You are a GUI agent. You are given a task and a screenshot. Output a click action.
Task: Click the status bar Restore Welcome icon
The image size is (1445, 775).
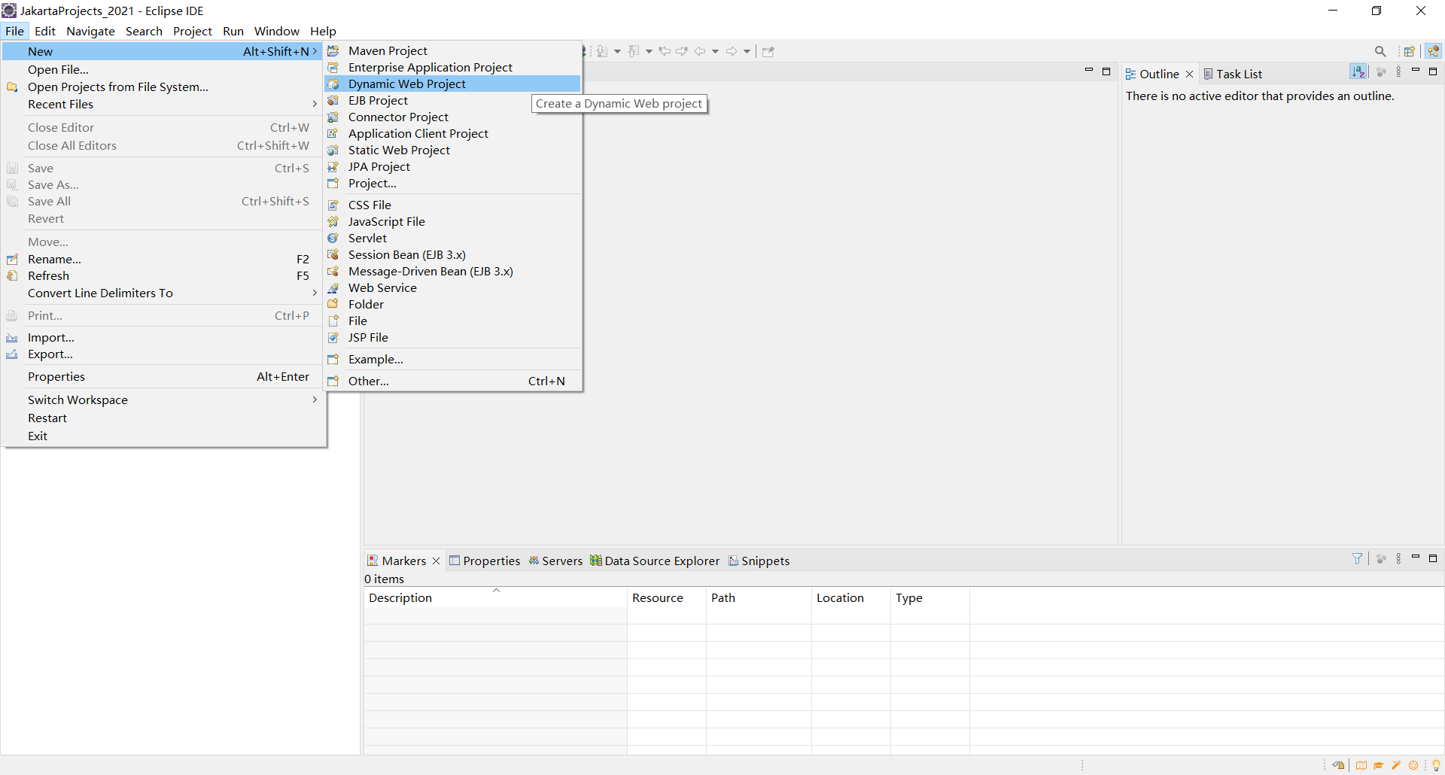pos(1338,765)
